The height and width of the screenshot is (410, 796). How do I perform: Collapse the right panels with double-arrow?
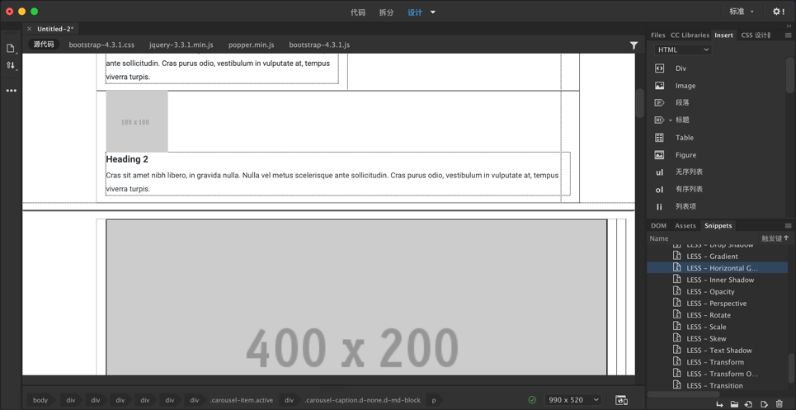pos(789,26)
